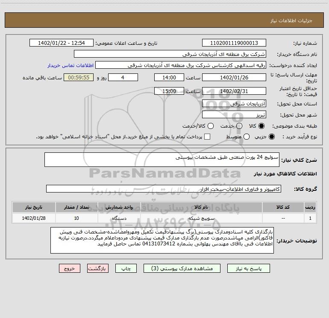Click the price validity date 1402/02/31
Image resolution: width=329 pixels, height=318 pixels.
(234, 91)
